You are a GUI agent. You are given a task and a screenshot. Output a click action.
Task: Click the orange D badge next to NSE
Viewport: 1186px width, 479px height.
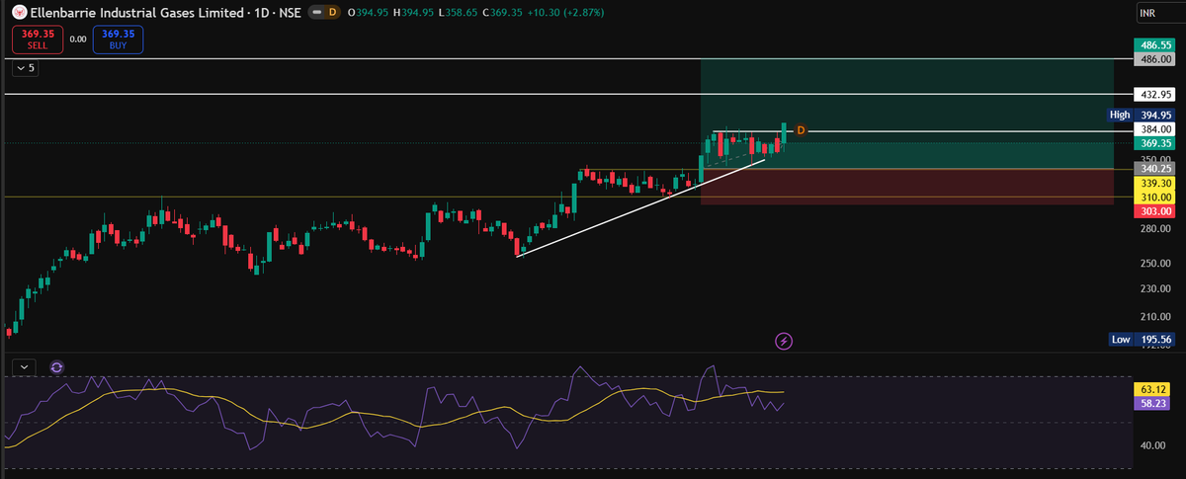[x=332, y=12]
